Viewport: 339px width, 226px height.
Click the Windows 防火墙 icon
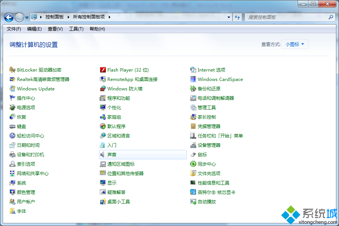pyautogui.click(x=103, y=89)
